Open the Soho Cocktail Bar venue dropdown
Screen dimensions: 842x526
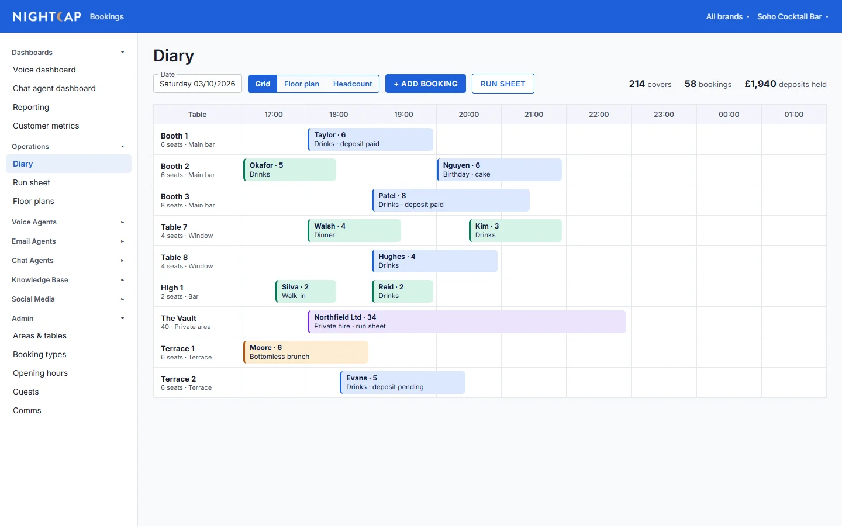click(x=793, y=16)
